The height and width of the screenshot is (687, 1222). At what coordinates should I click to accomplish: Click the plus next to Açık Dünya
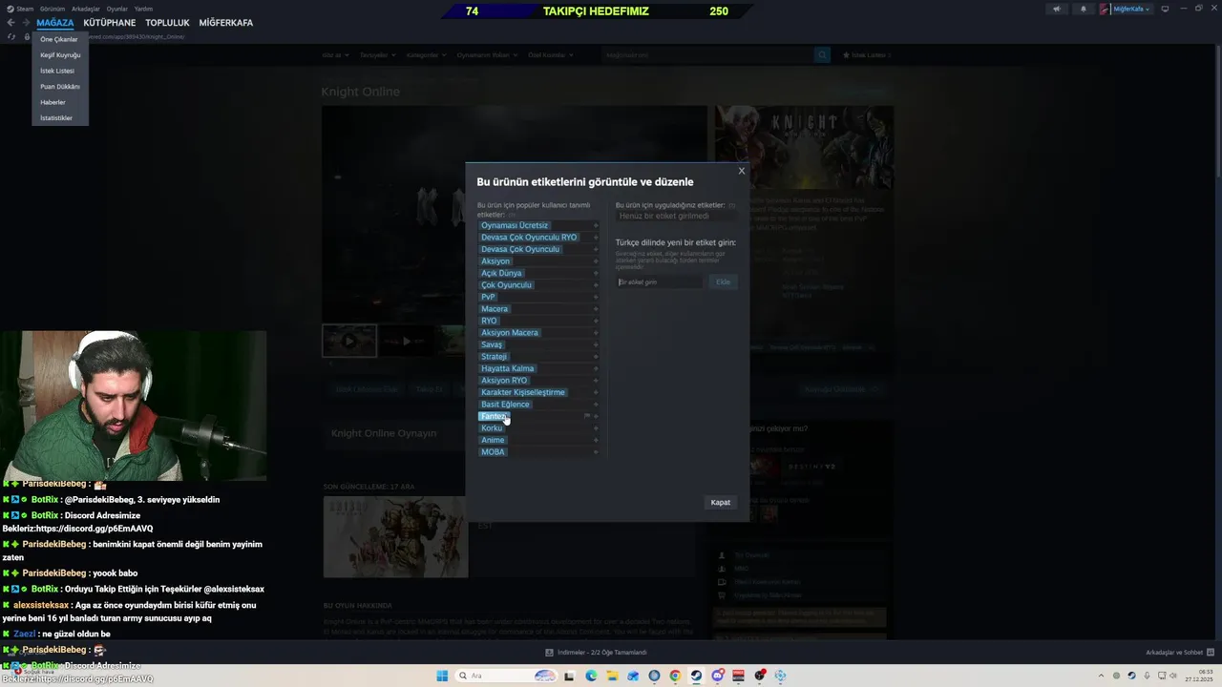pos(596,274)
